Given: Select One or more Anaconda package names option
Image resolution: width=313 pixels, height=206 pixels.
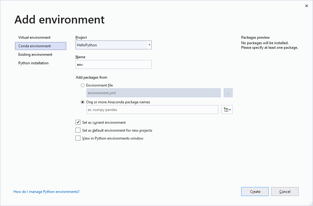Looking at the screenshot, I should (x=83, y=102).
